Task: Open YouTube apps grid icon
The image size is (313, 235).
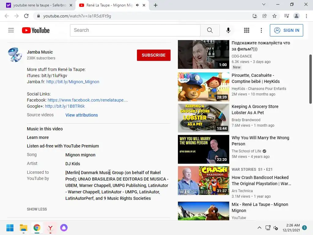Action: click(247, 30)
